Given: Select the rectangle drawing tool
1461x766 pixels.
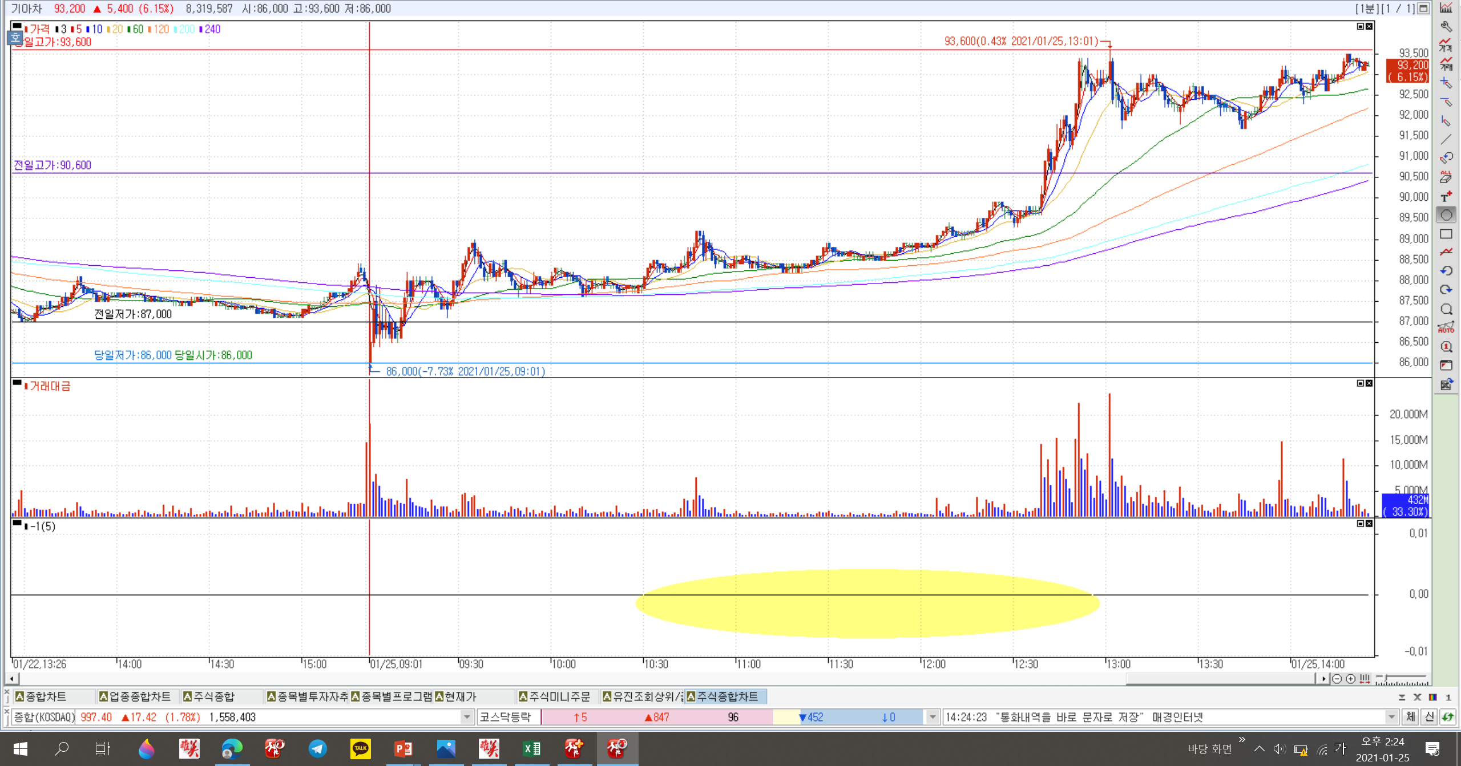Looking at the screenshot, I should point(1446,234).
